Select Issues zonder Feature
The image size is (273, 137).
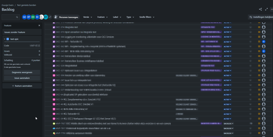point(22,32)
